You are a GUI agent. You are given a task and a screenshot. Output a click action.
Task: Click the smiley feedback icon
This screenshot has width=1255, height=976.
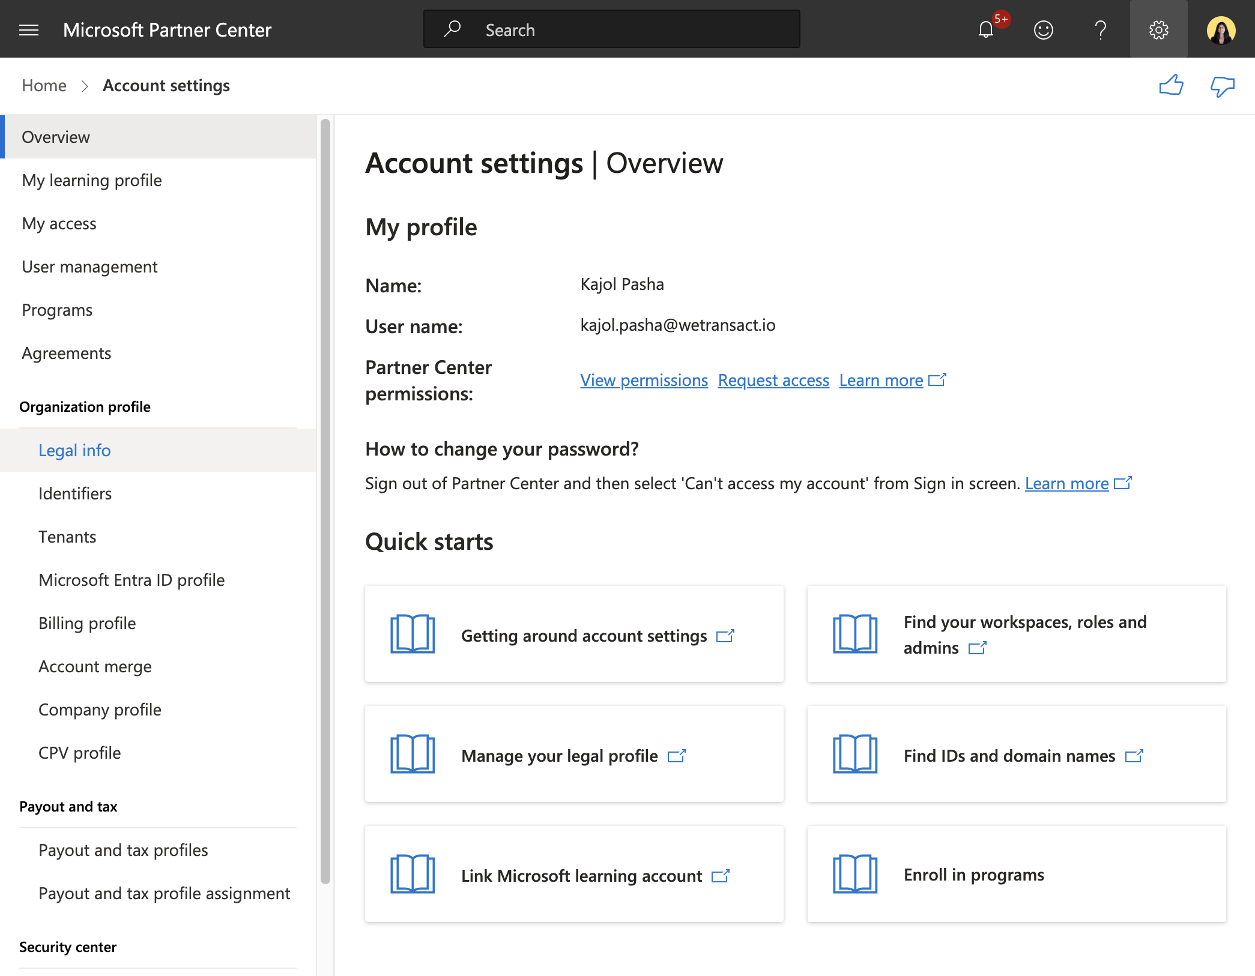click(x=1044, y=29)
